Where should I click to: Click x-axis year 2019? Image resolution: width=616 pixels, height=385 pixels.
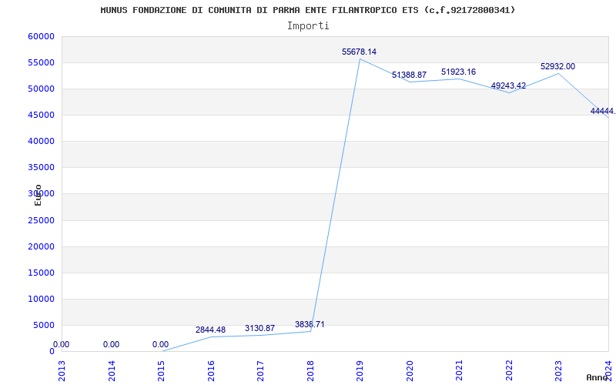[x=360, y=370]
